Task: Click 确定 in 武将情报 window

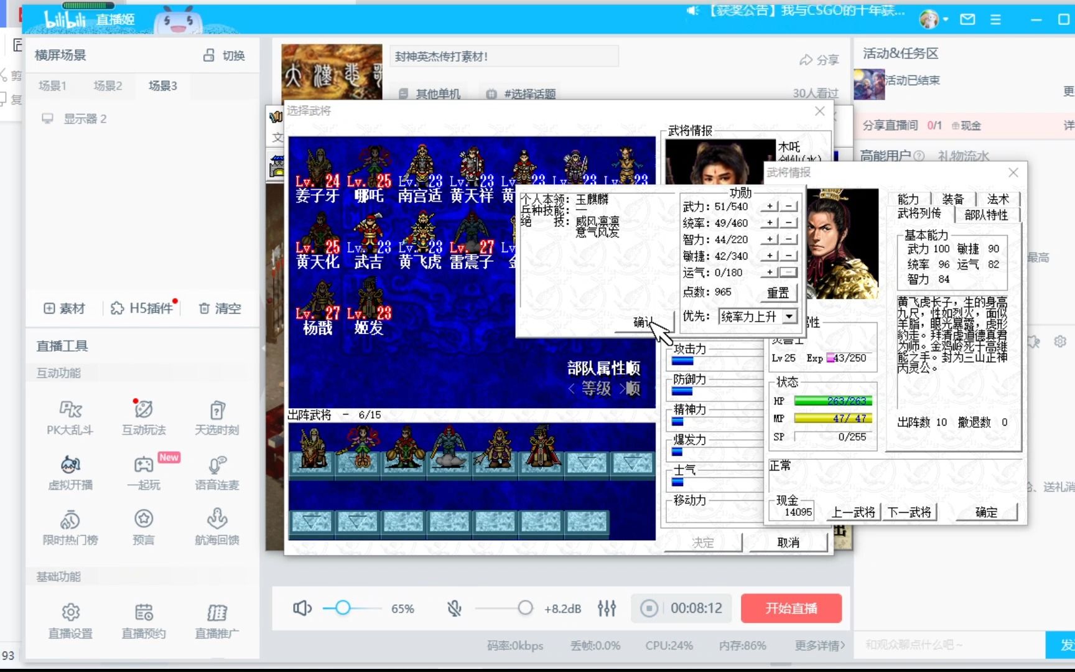Action: [x=986, y=512]
